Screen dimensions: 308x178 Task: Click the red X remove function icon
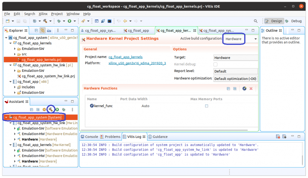point(251,89)
